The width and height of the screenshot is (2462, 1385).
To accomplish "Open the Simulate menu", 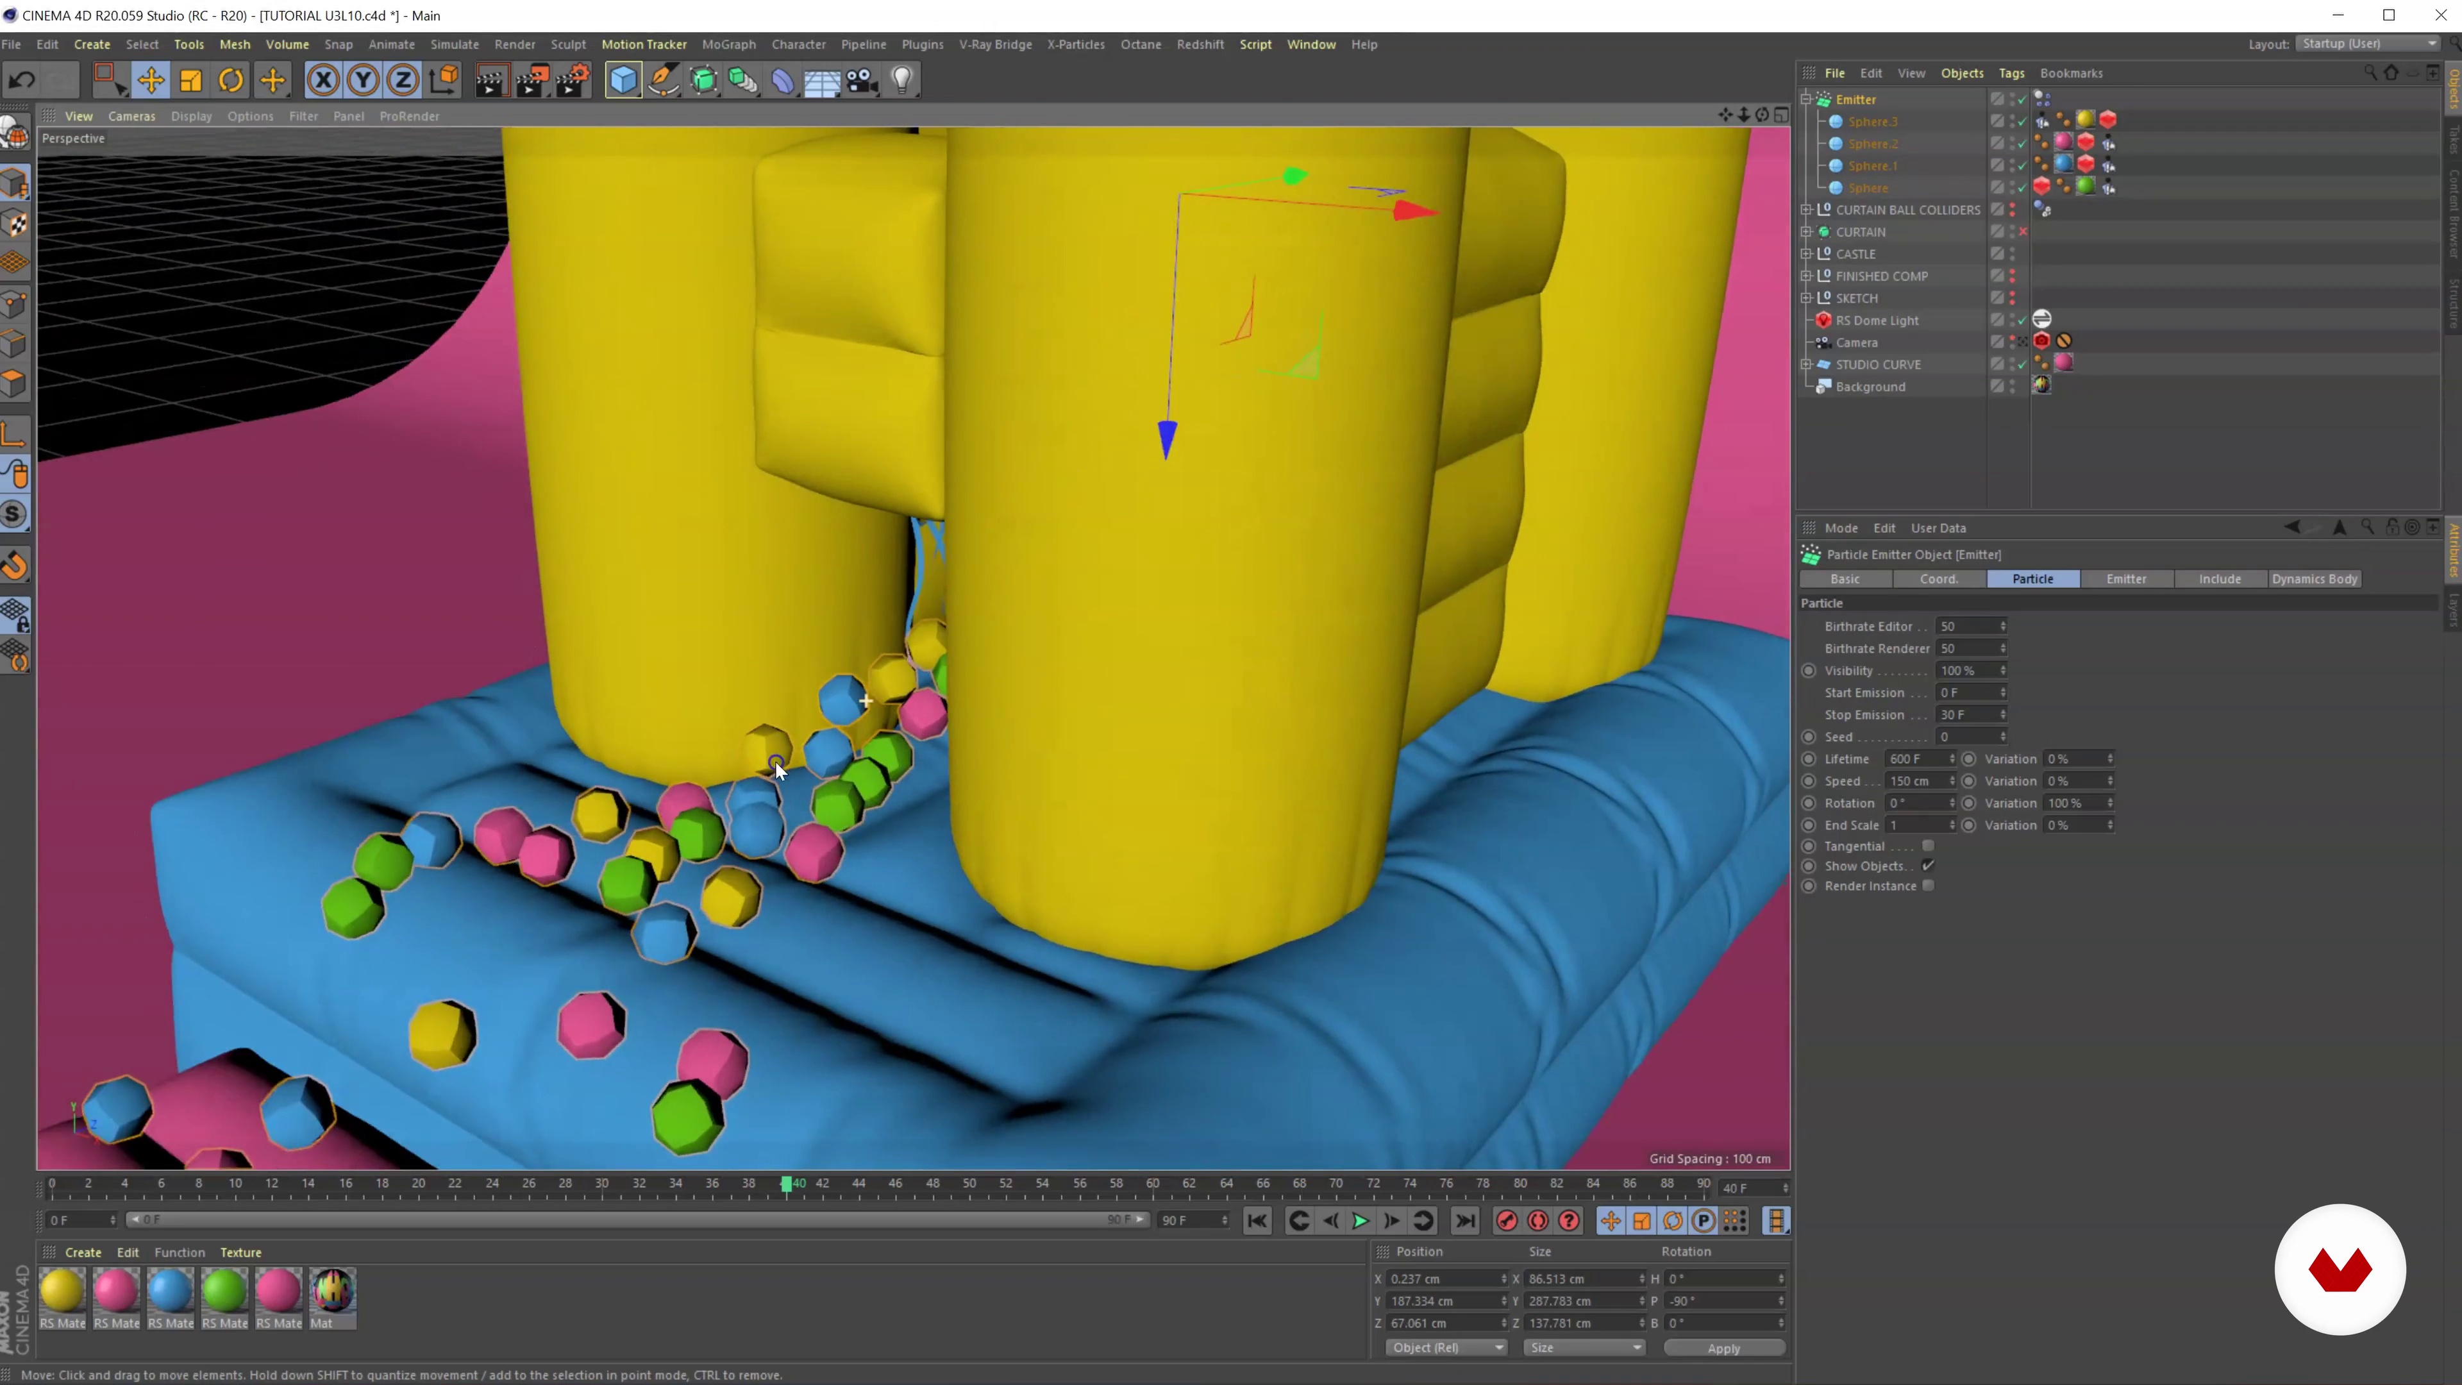I will click(x=454, y=44).
